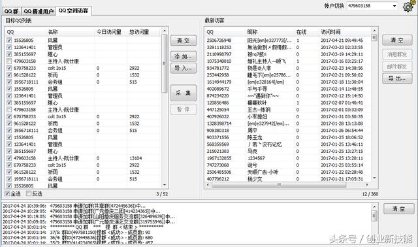Click right arrow of visitor list horizontal scrollbar
The height and width of the screenshot is (247, 418).
[367, 184]
